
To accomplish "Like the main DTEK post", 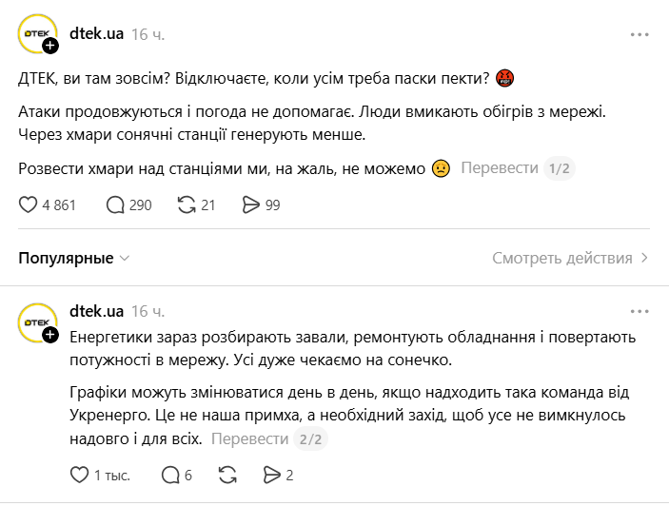I will (29, 204).
